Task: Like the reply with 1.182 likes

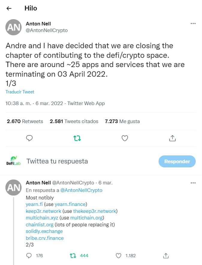Action: (118, 255)
